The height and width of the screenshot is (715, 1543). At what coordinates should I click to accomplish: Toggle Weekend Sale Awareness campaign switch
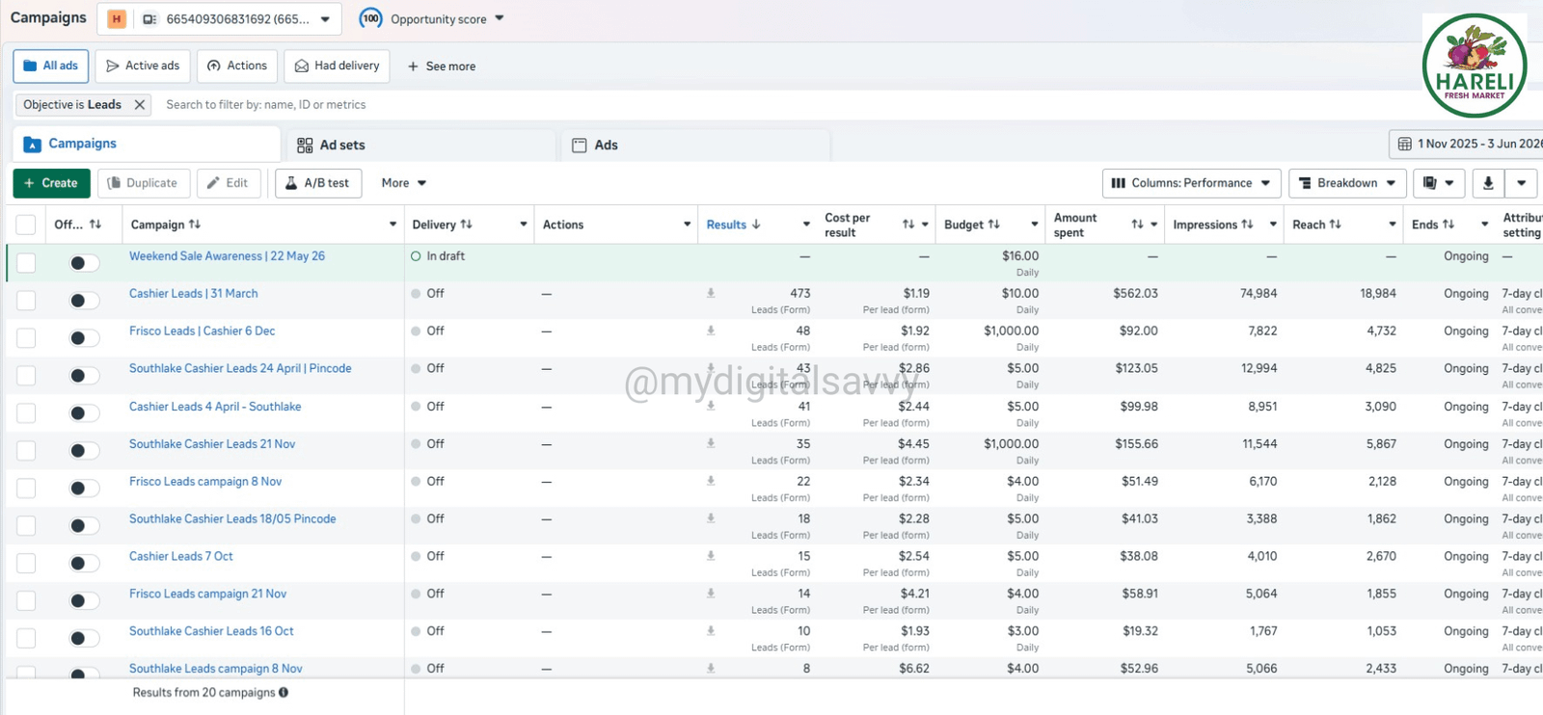tap(84, 262)
